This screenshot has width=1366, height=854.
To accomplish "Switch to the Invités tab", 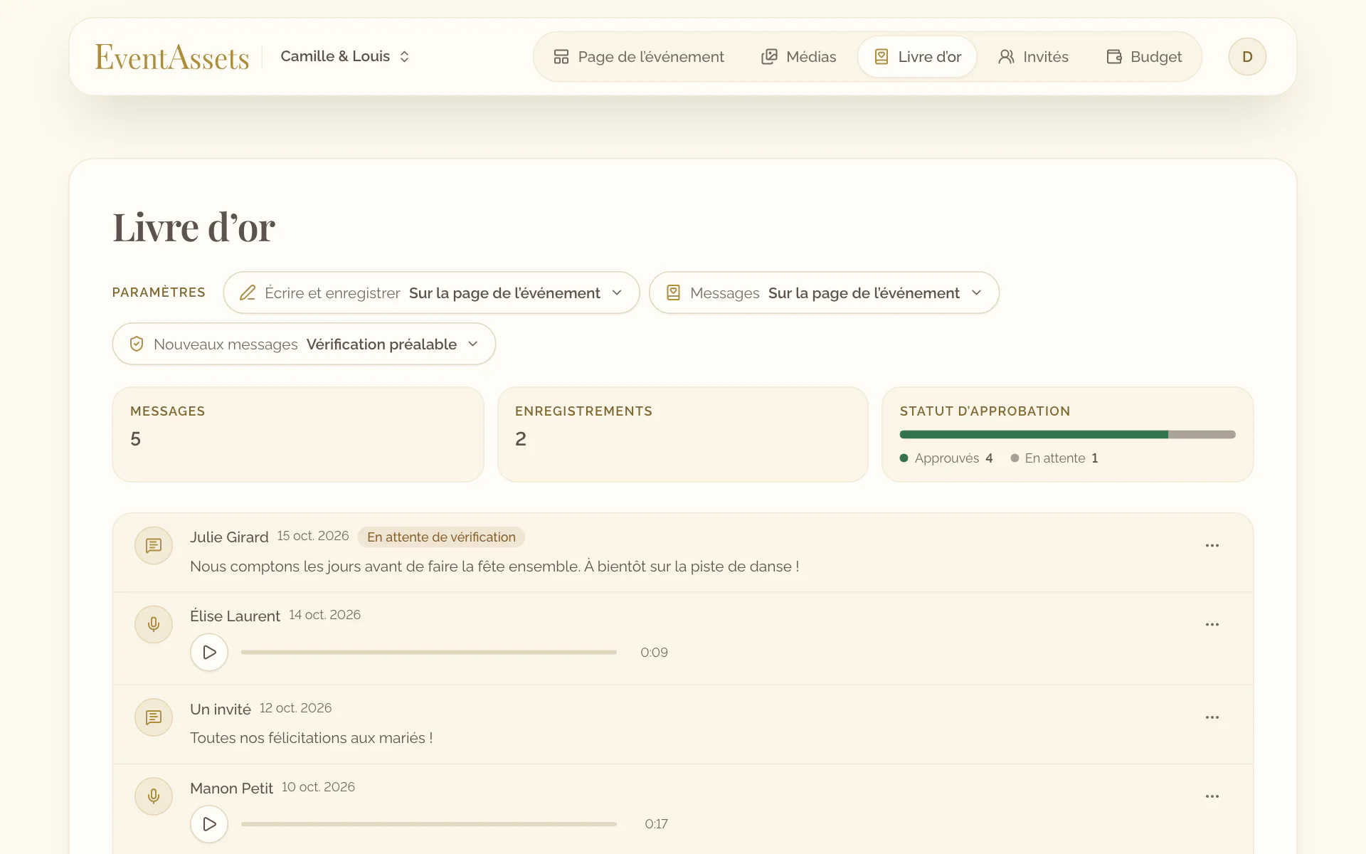I will 1033,57.
